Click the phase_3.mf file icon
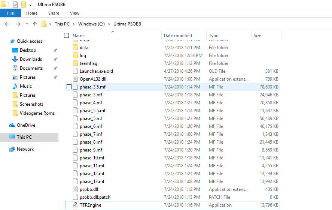332x210 pixels. [x=75, y=94]
